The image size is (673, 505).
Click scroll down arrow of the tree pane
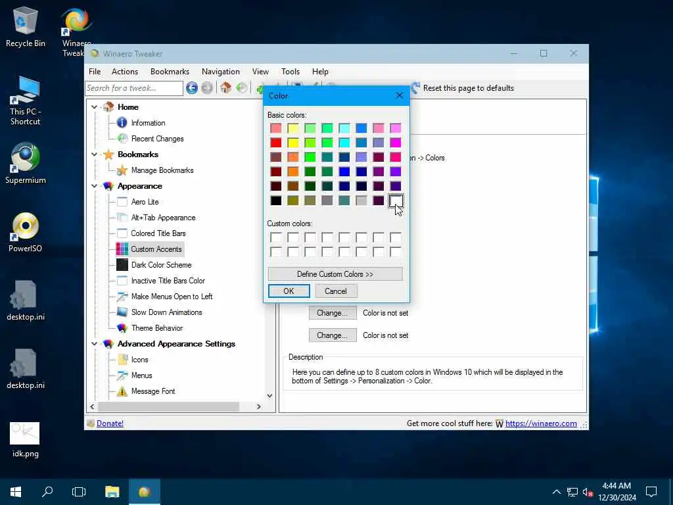tap(269, 396)
